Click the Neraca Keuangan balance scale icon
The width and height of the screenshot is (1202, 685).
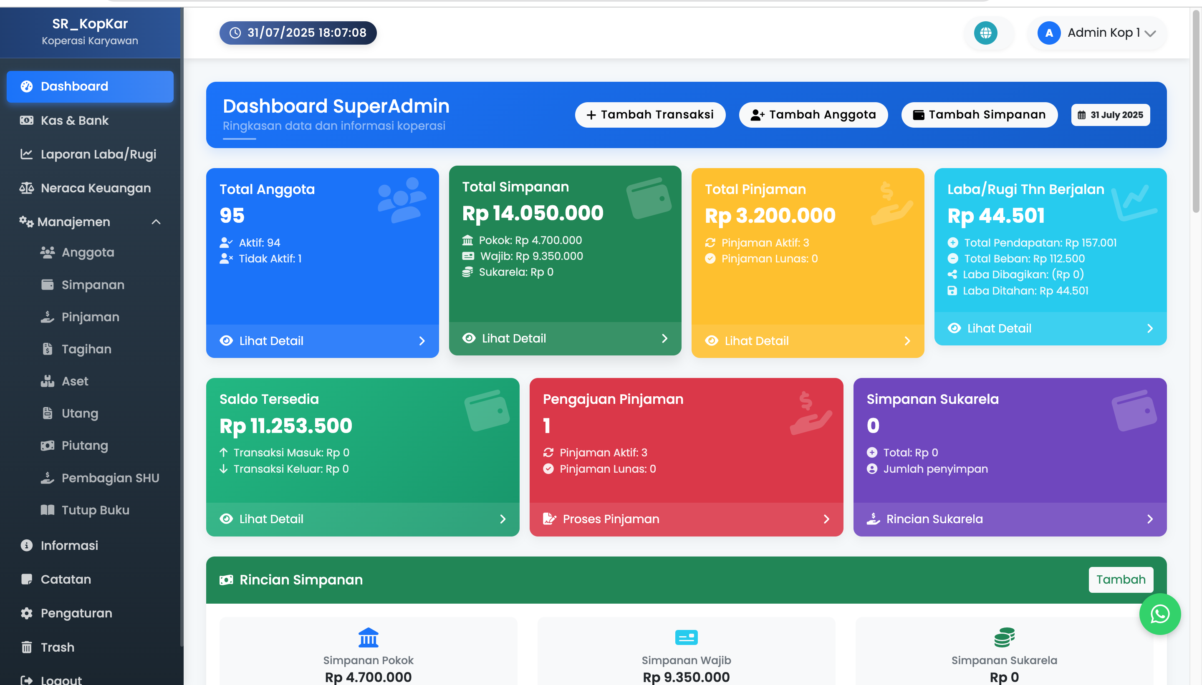[26, 188]
